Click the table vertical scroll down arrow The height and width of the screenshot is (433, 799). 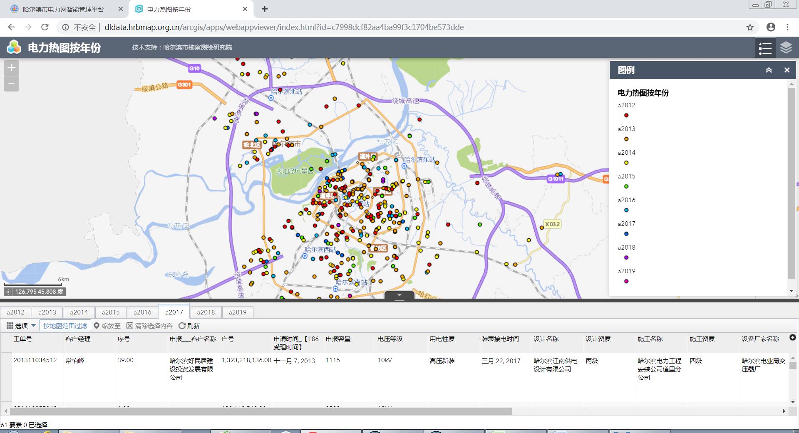pyautogui.click(x=792, y=402)
